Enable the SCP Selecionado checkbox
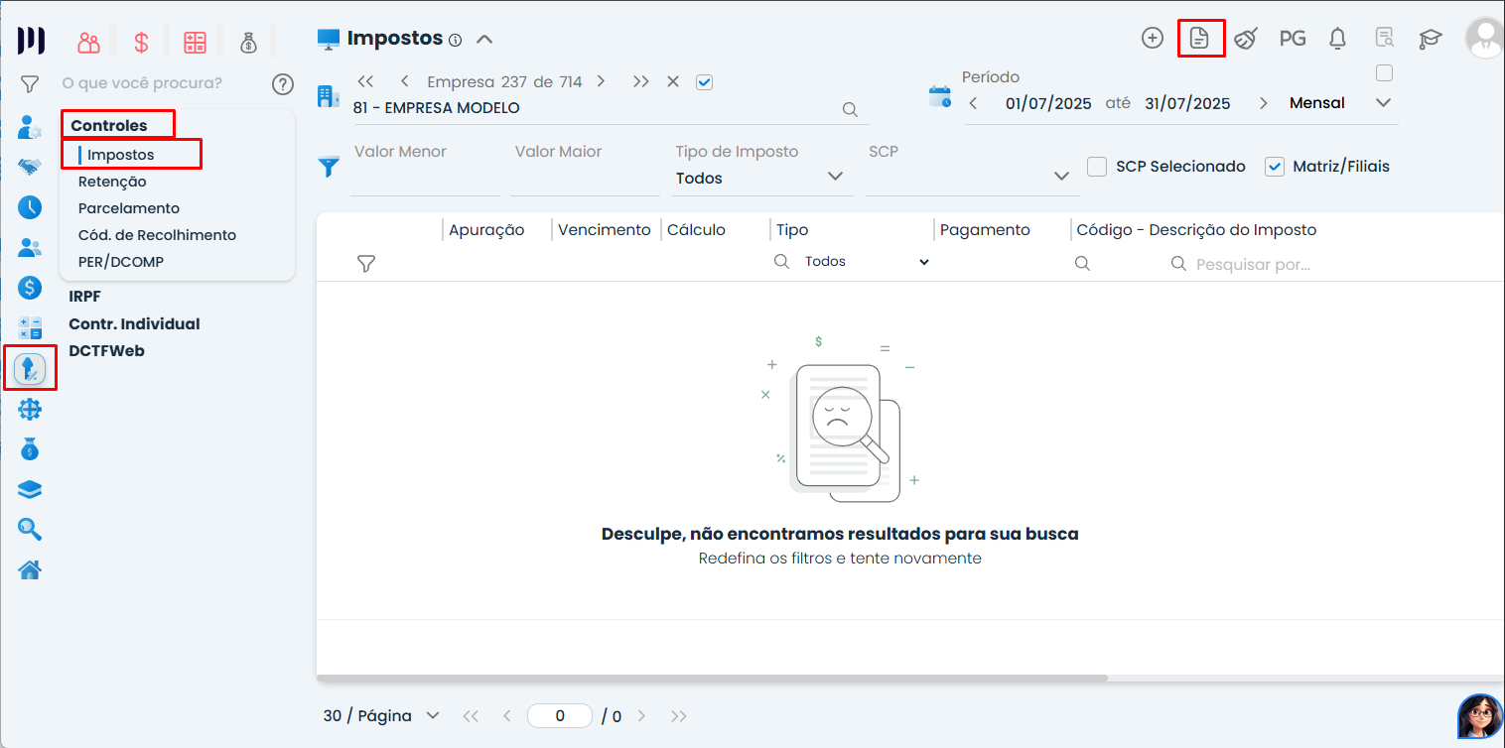 pyautogui.click(x=1097, y=167)
